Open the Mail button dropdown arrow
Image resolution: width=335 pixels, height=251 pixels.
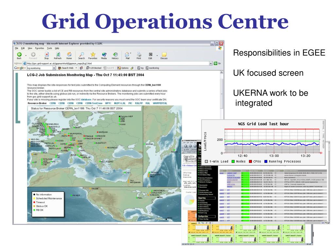(131, 53)
